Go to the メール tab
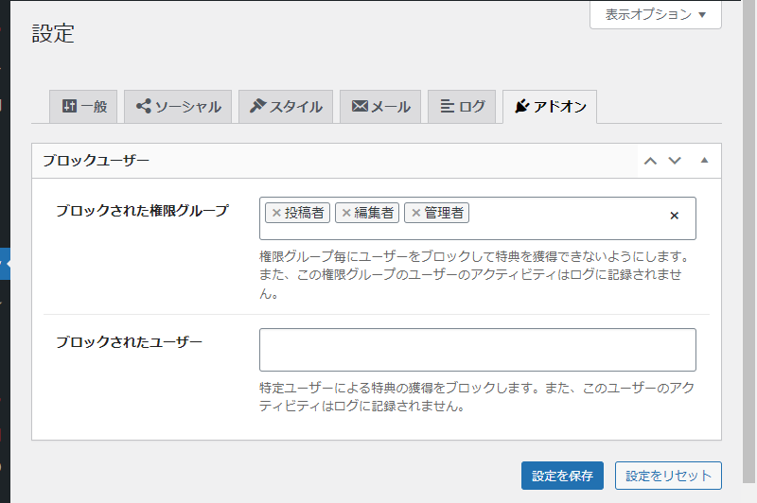Viewport: 757px width, 503px height. coord(380,107)
